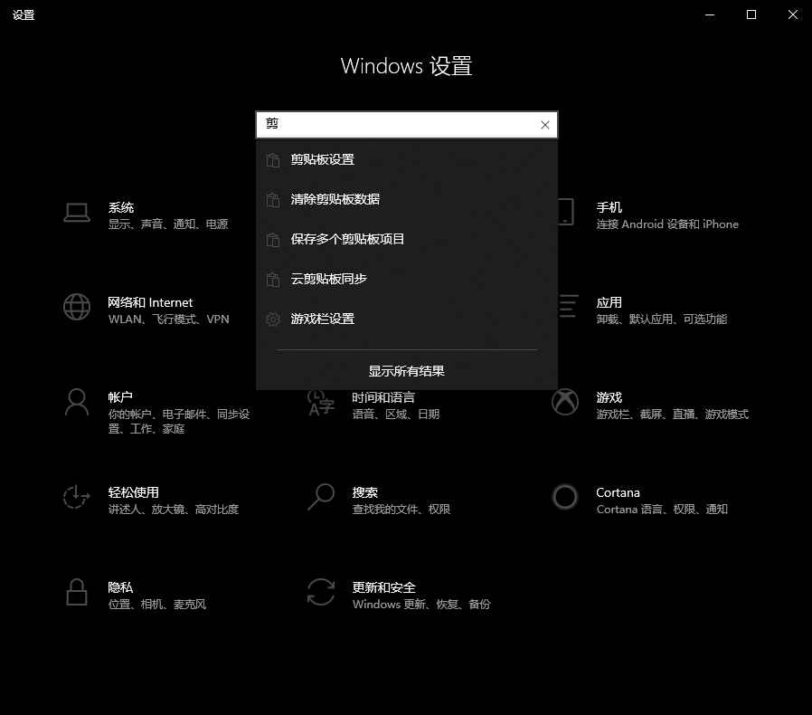Click the 应用 list icon
The height and width of the screenshot is (715, 812).
tap(568, 306)
